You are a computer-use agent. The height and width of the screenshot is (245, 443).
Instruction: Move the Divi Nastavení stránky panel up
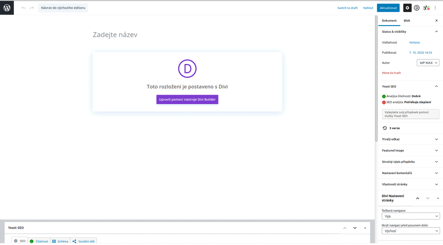click(x=417, y=198)
